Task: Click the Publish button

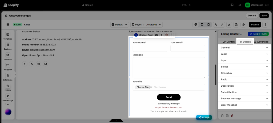Action: coord(255,25)
